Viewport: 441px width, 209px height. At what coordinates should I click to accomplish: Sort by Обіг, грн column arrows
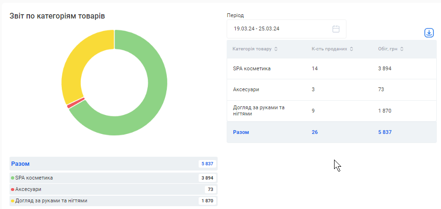point(403,49)
